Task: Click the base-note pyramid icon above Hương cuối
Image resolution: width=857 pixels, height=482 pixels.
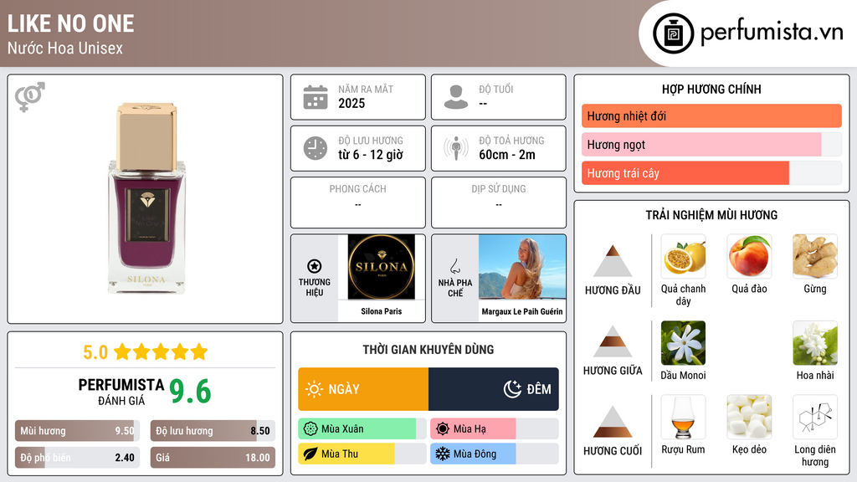Action: tap(613, 422)
